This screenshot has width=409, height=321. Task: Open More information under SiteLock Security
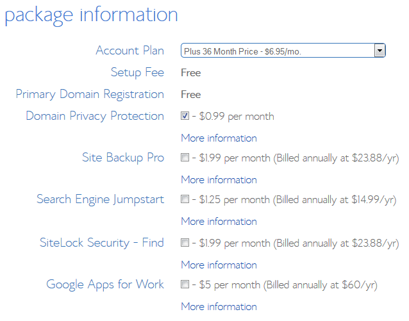tap(219, 265)
